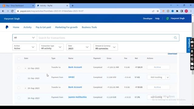Expand the 29-Aug-2023 transaction row
Screen dimensions: 194x109
(x=25, y=88)
